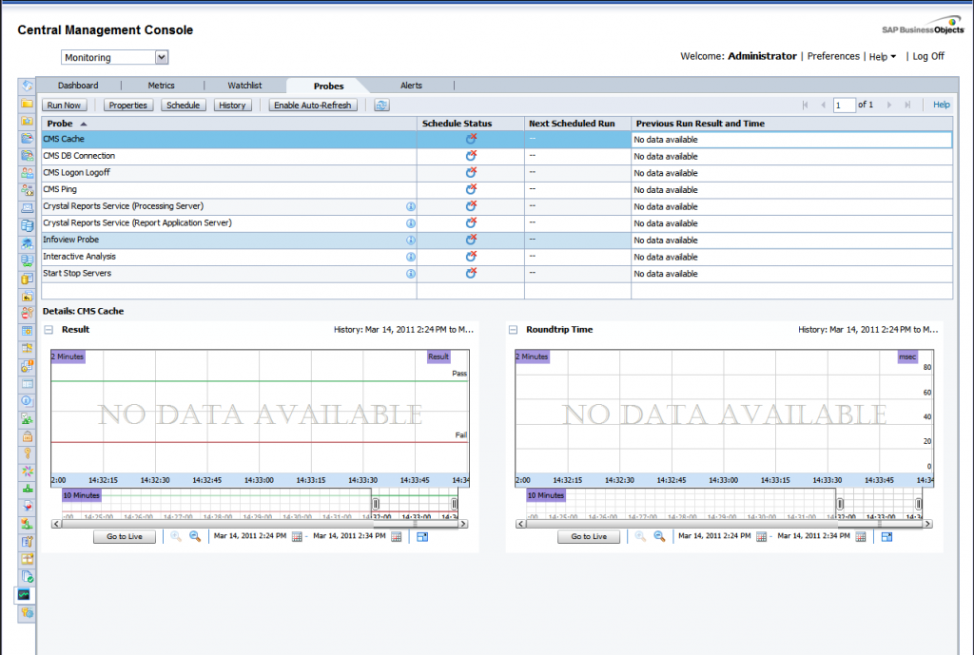
Task: Click the Schedule button
Action: click(x=184, y=106)
